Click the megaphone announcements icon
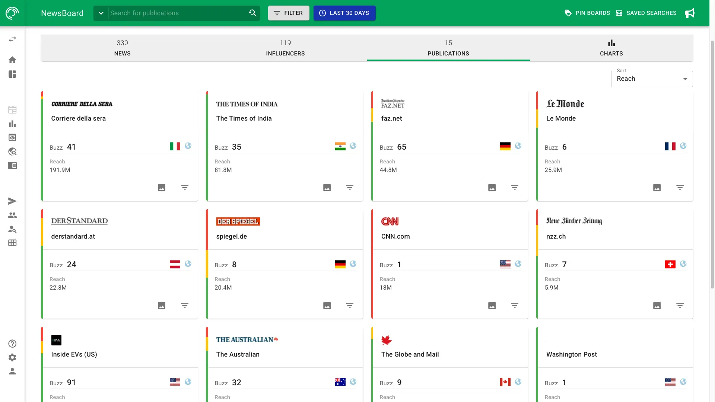The height and width of the screenshot is (402, 715). tap(690, 13)
